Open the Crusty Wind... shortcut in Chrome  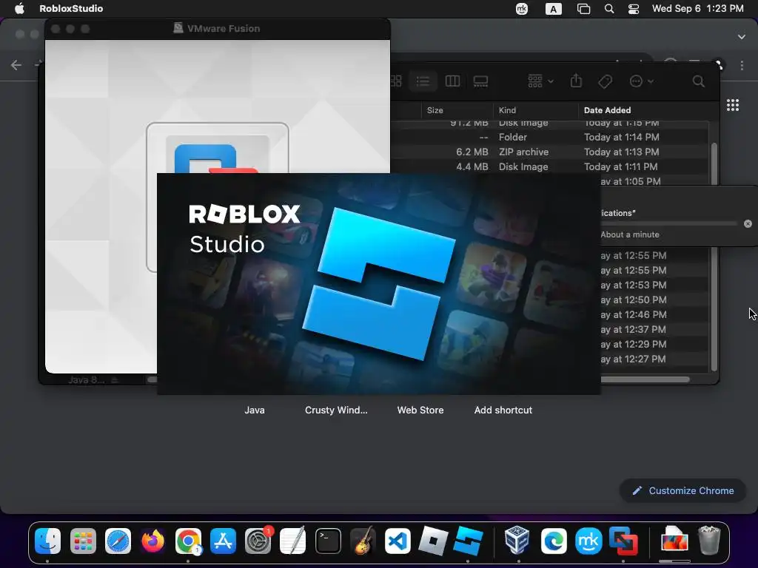coord(336,410)
